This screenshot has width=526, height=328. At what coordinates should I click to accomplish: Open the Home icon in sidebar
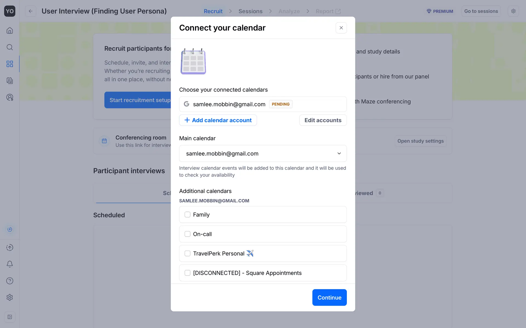(x=10, y=30)
